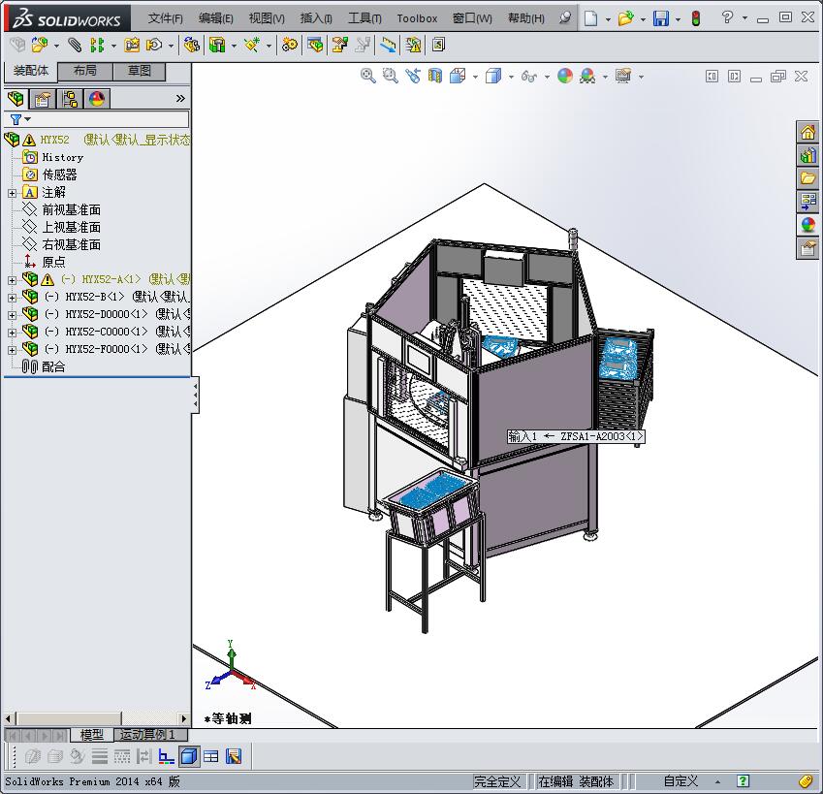This screenshot has height=794, width=823.
Task: Click the Zoom to Area icon
Action: coord(390,76)
